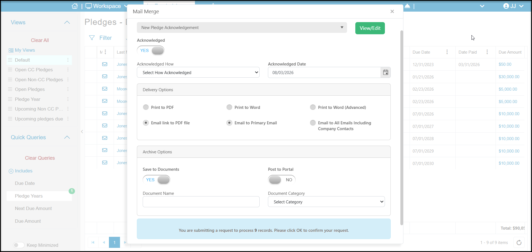
Task: Select Print to PDF option
Action: (x=146, y=107)
